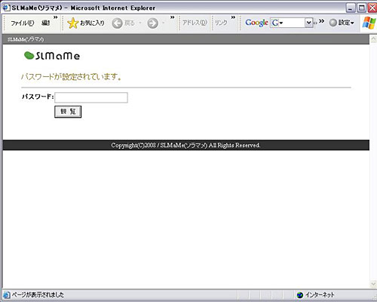The image size is (377, 302).
Task: Click the status bar page icon
Action: (x=6, y=294)
